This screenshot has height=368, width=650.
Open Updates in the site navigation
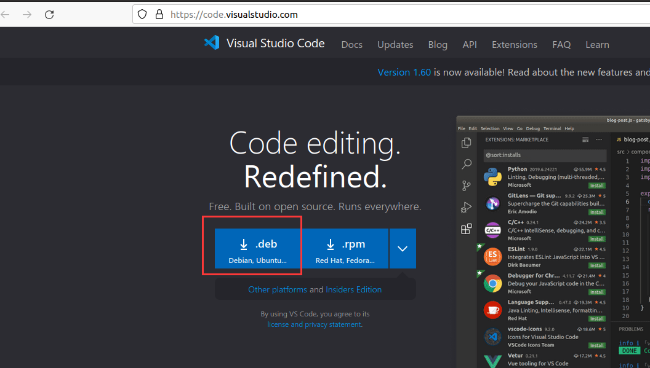click(395, 45)
